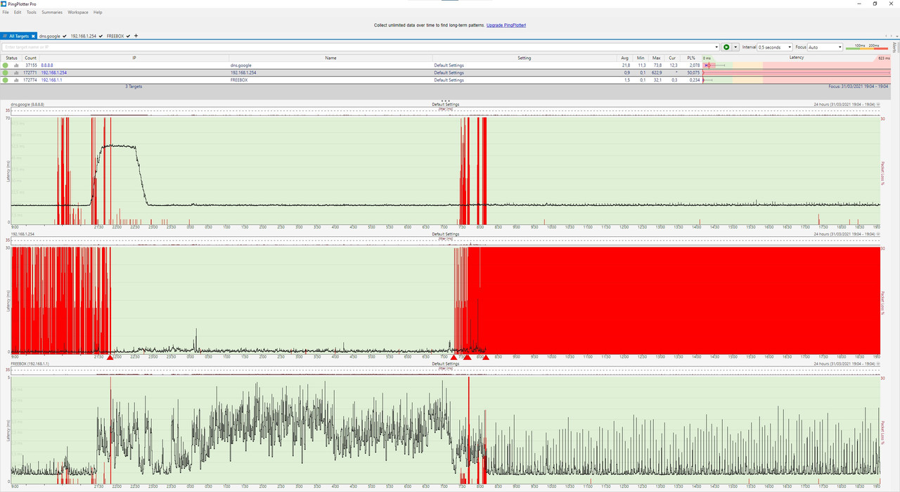Open the Alerts side panel
This screenshot has width=900, height=492.
pos(894,47)
